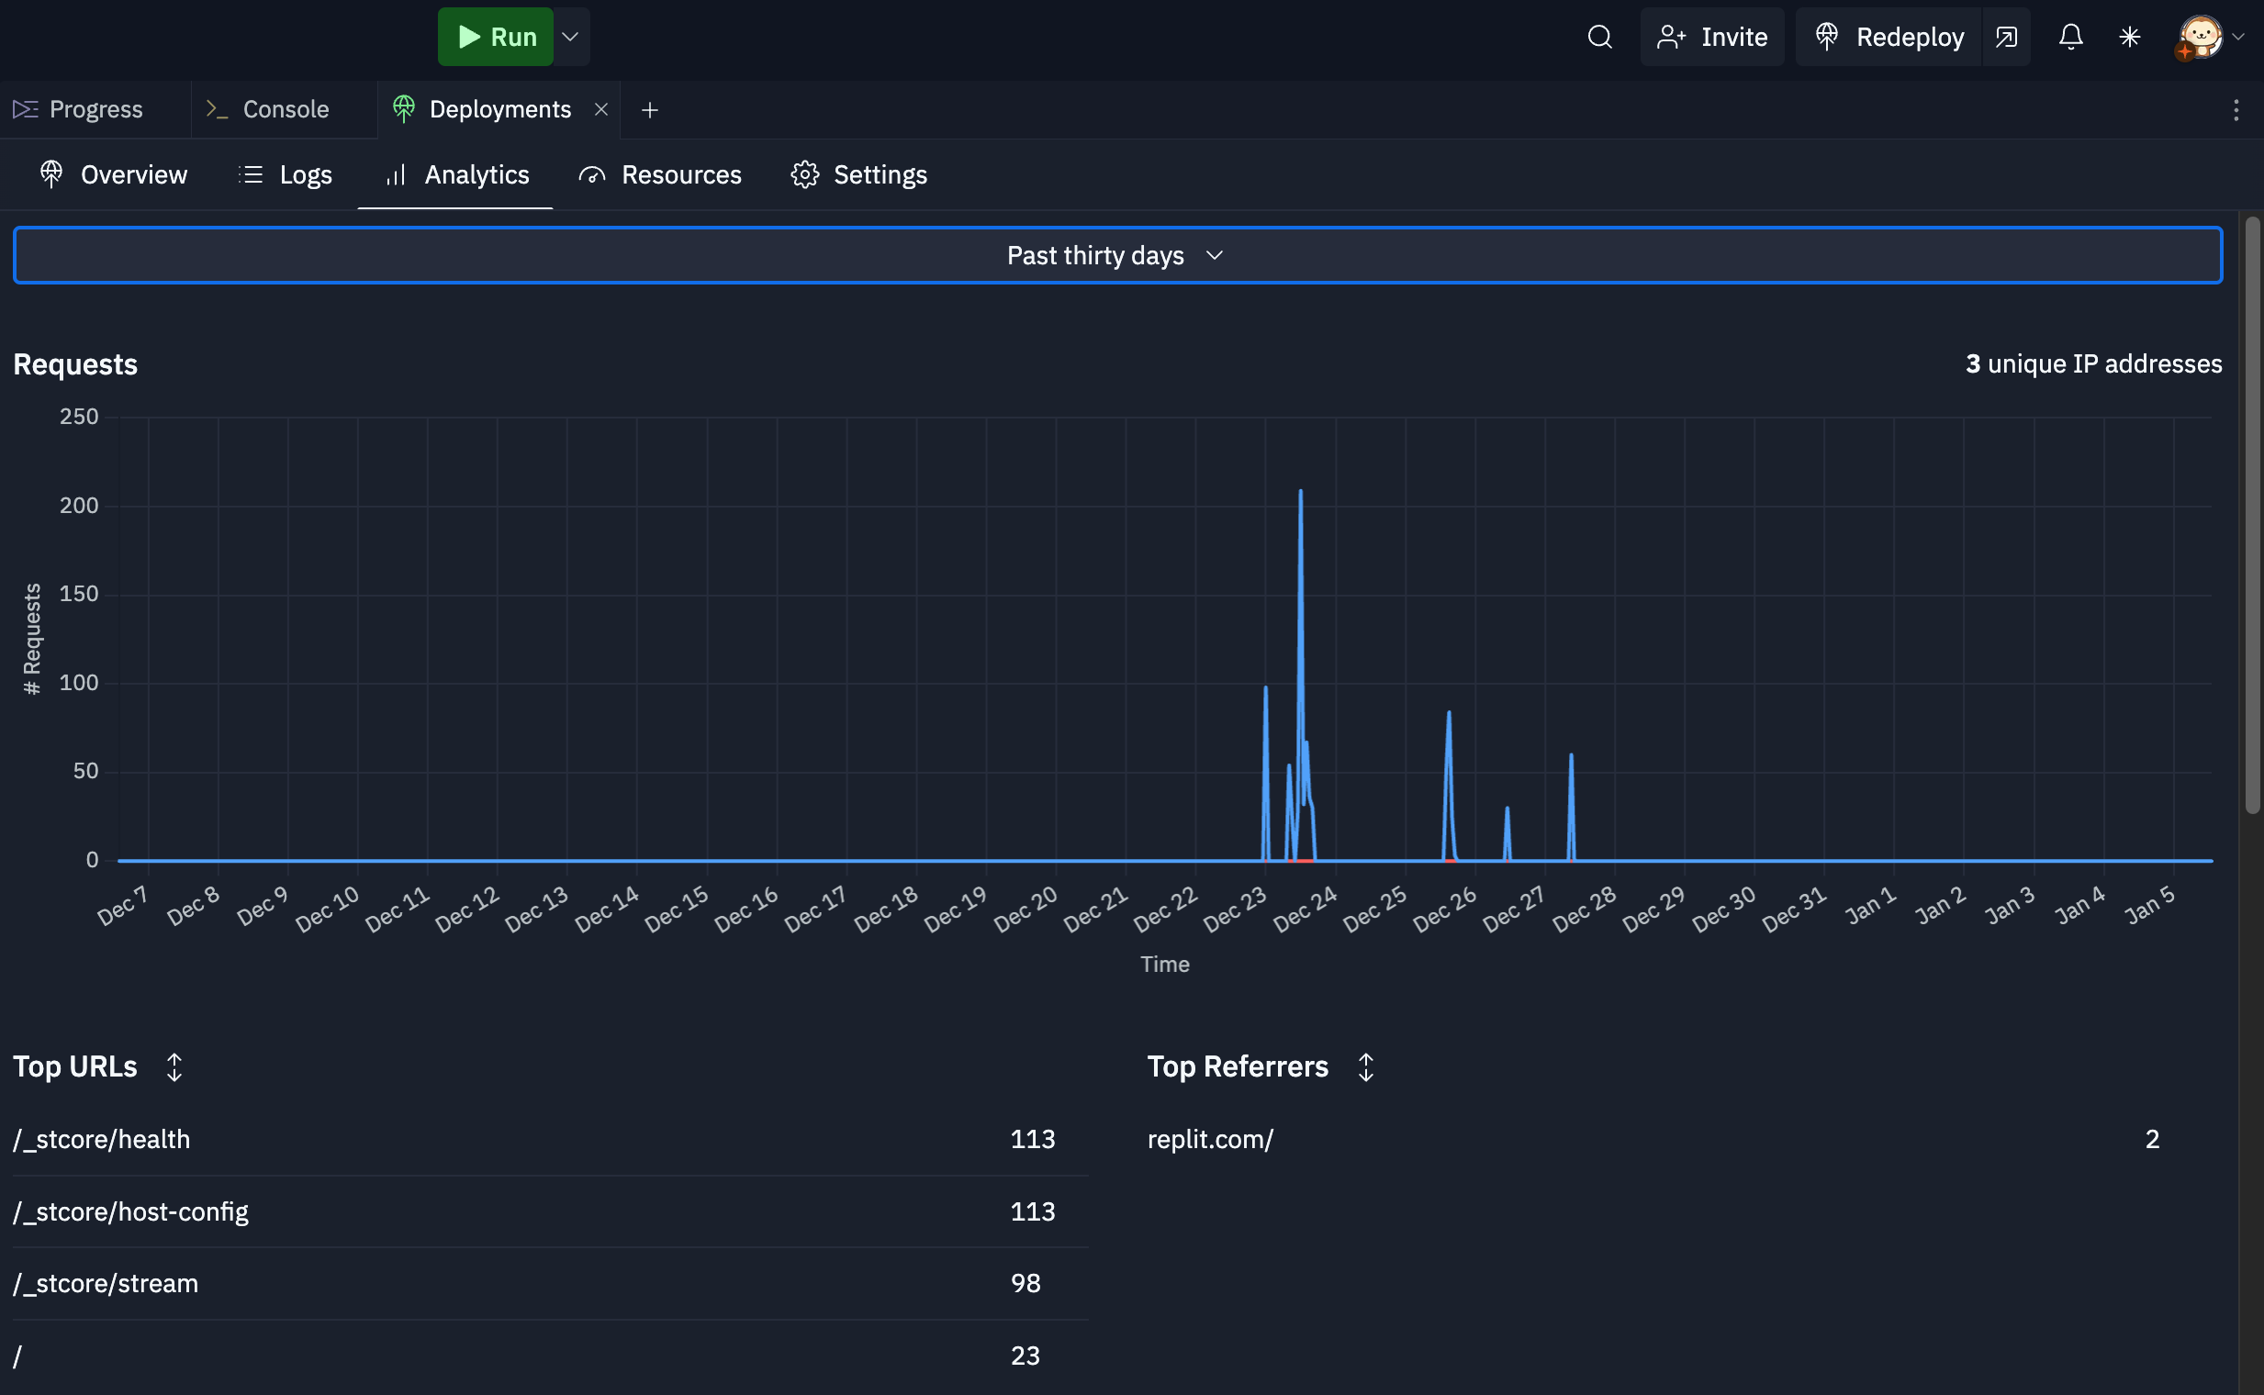Open the Resources section

[x=660, y=174]
